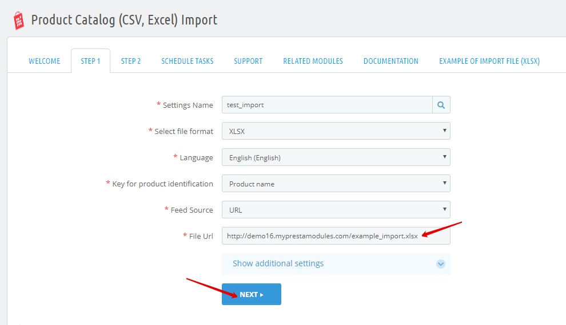Click the 'File Url' label
This screenshot has height=325, width=566.
tap(201, 237)
